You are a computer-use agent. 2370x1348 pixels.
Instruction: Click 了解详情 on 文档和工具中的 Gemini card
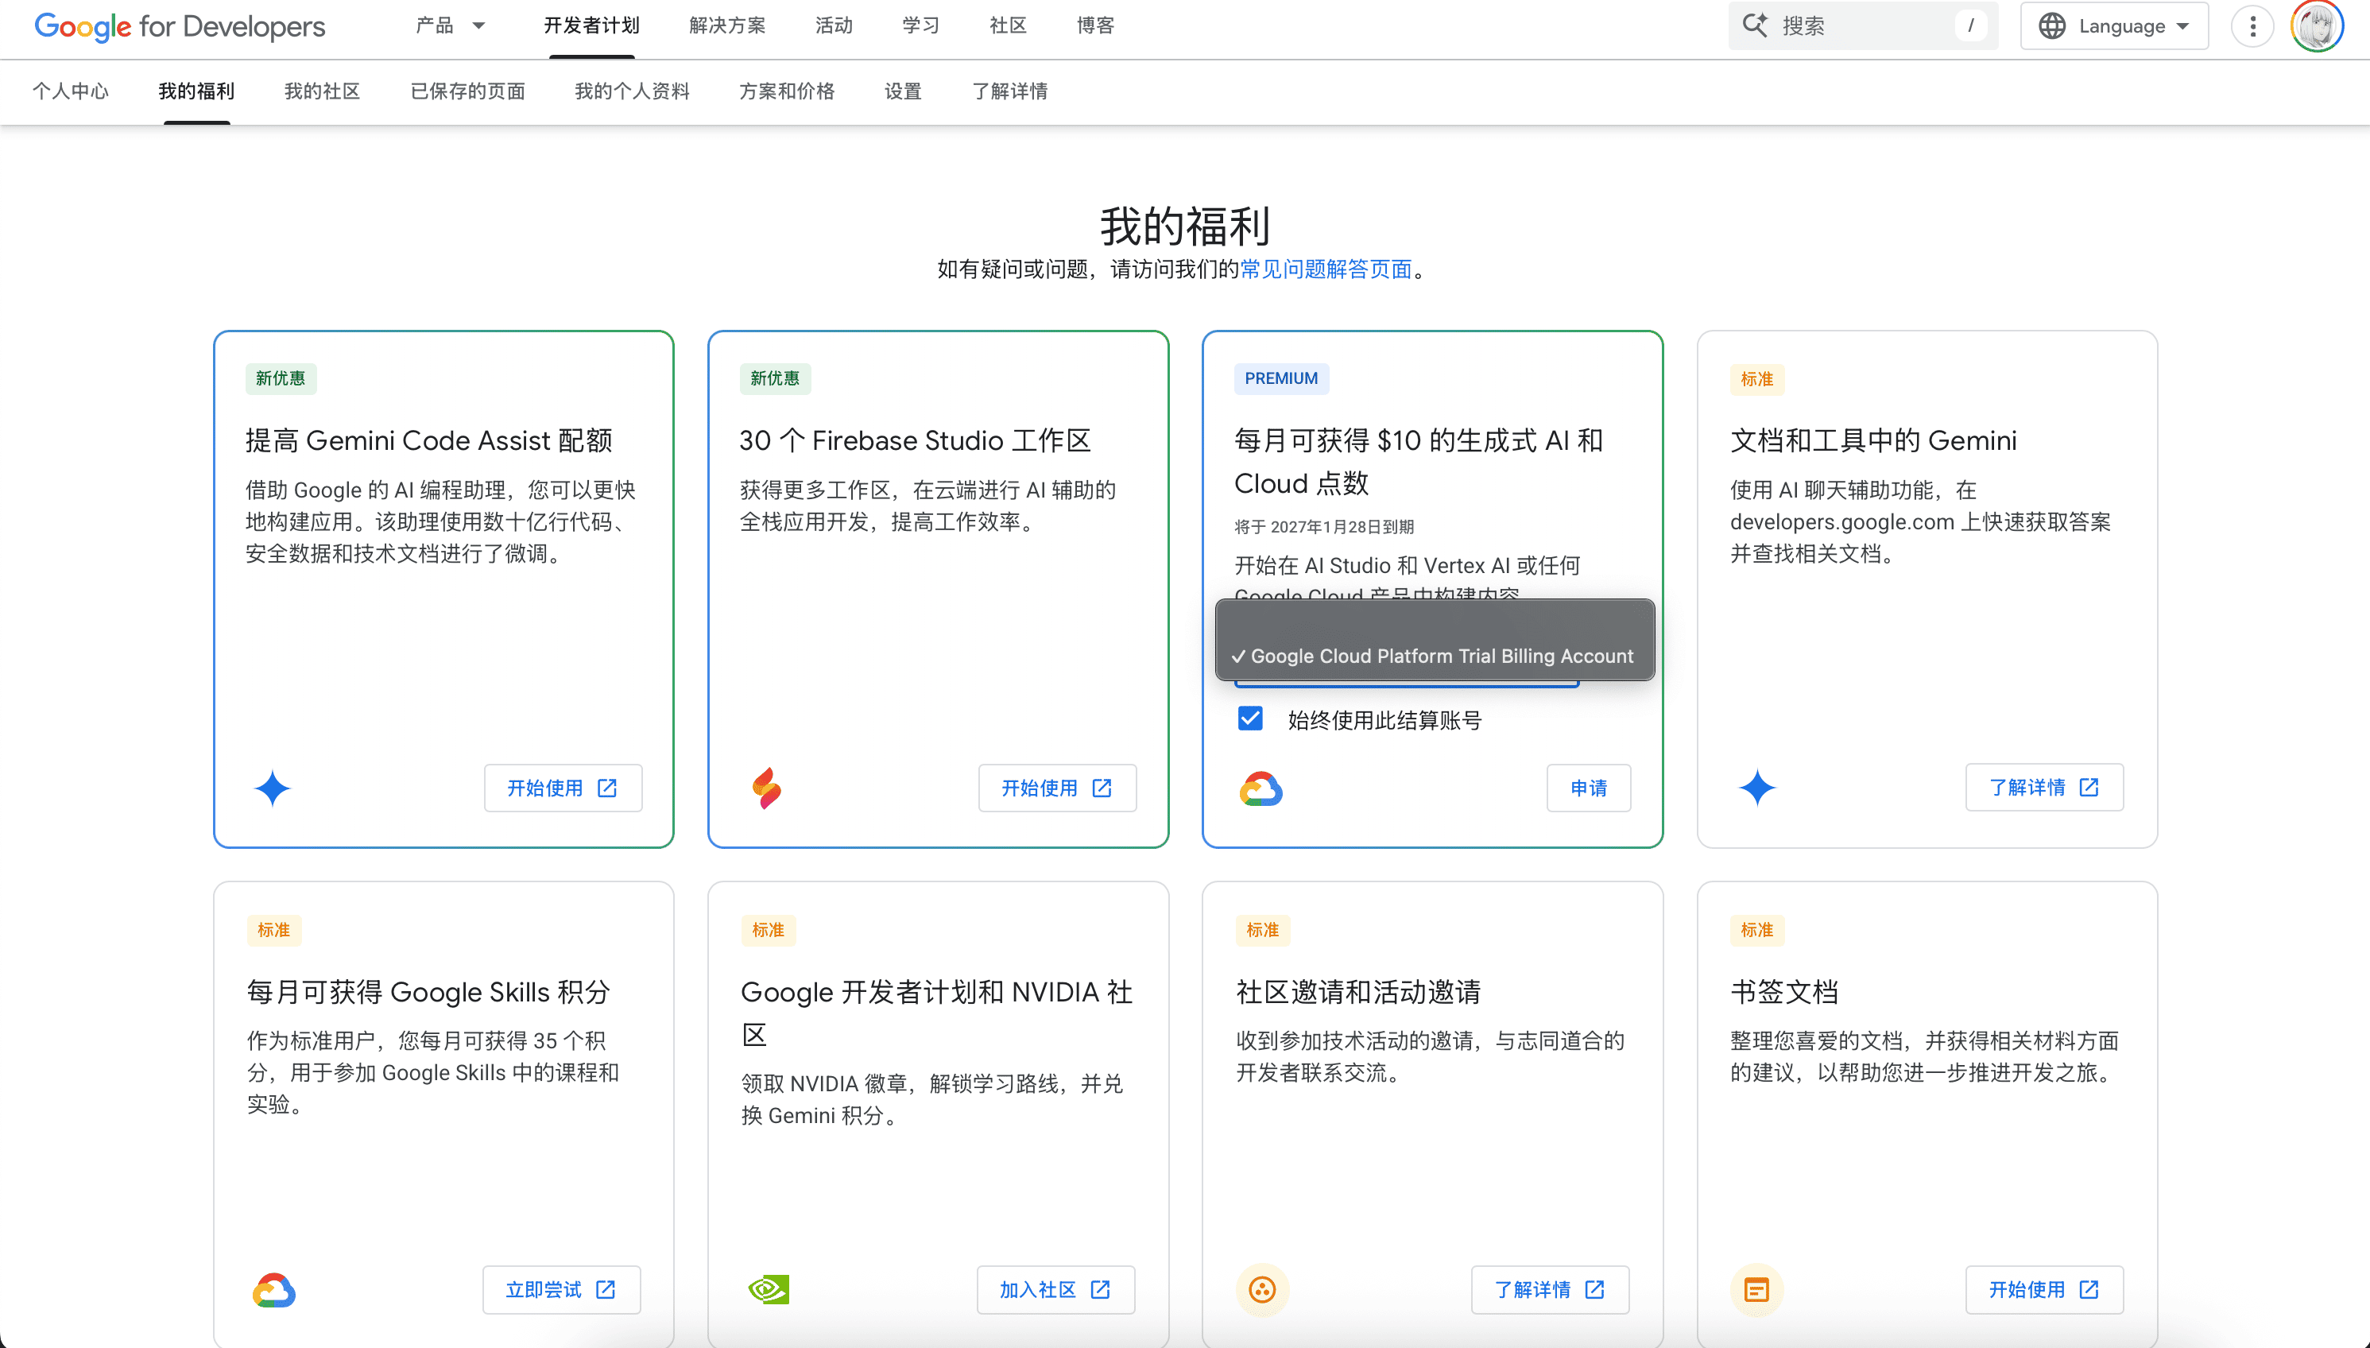click(2045, 787)
